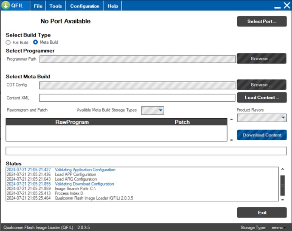Expand the Product Flavors dropdown
The width and height of the screenshot is (292, 231).
[261, 118]
